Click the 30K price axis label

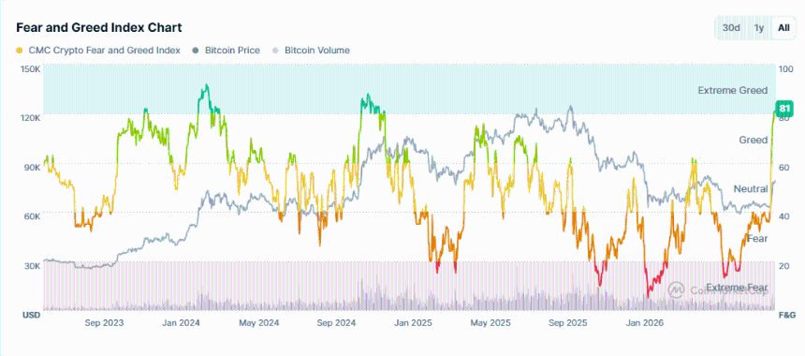click(32, 266)
